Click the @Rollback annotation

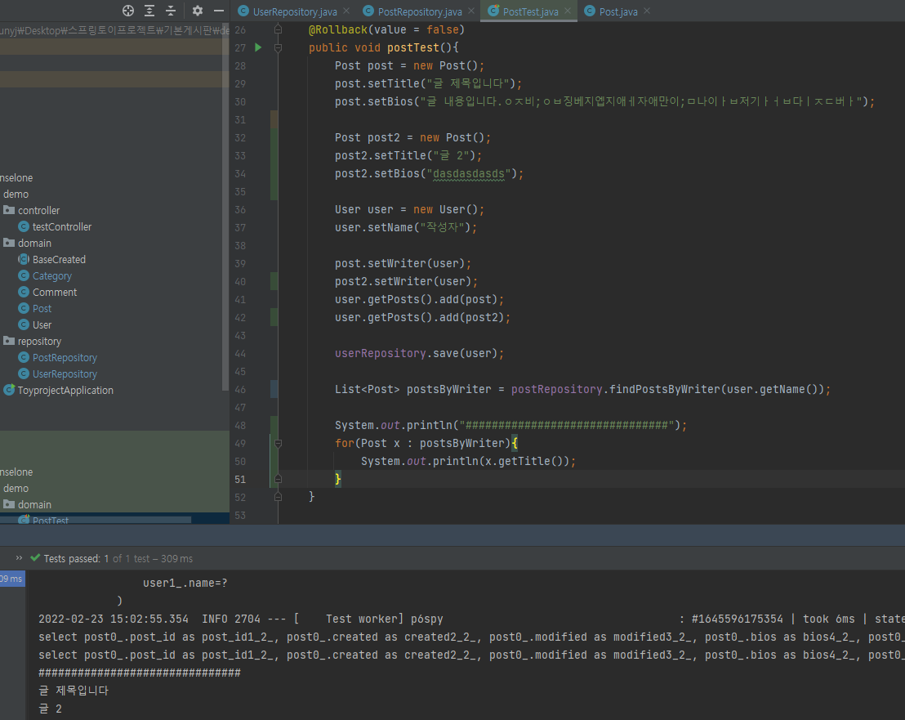tap(338, 29)
